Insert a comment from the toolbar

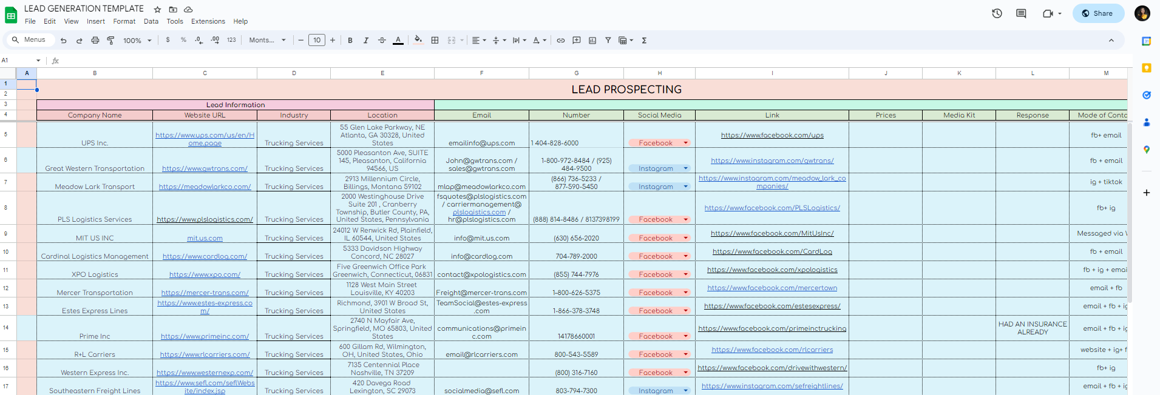point(577,41)
